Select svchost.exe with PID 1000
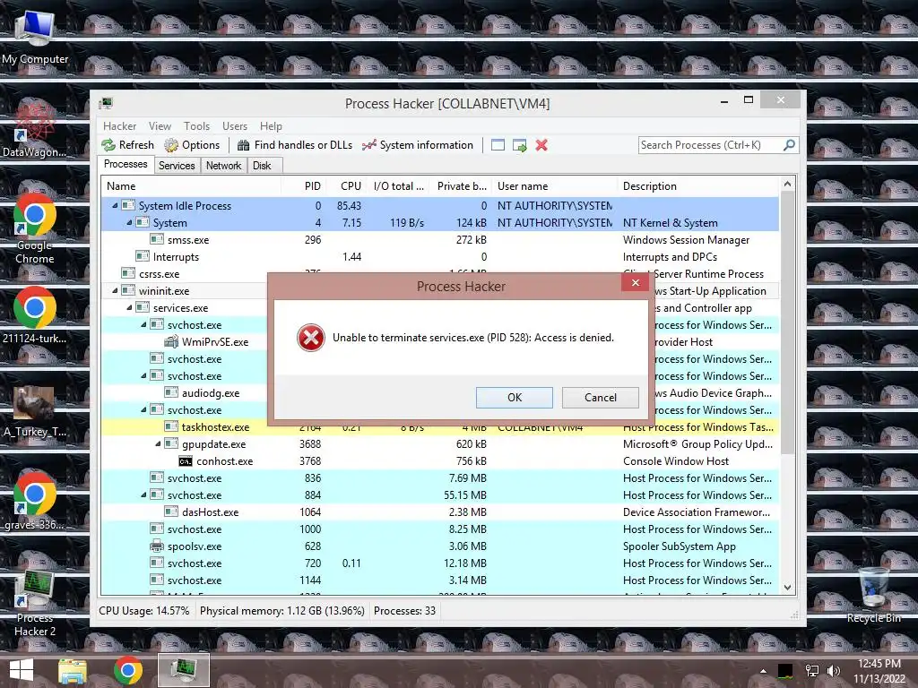 440,529
